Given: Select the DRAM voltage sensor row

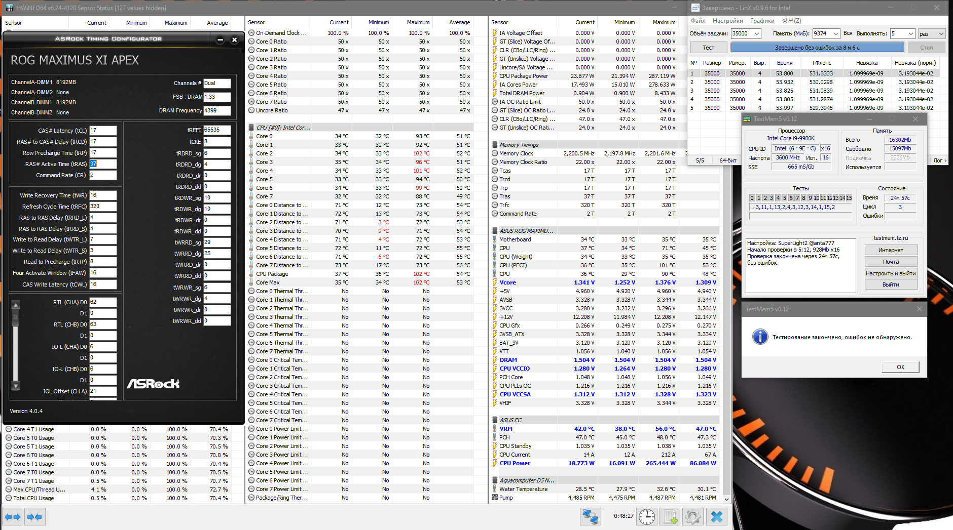Looking at the screenshot, I should 605,360.
